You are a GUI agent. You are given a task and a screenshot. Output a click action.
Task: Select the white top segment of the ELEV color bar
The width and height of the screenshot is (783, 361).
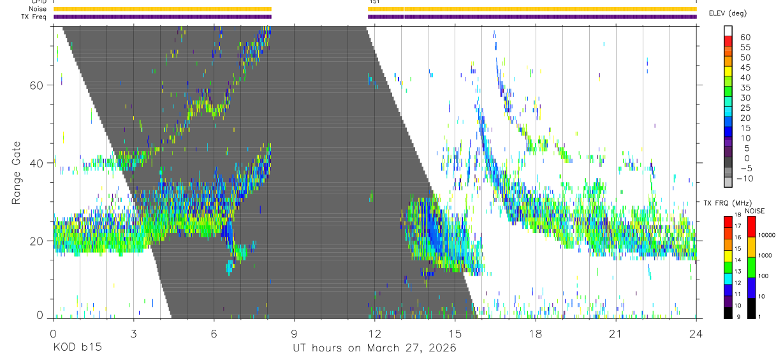728,31
